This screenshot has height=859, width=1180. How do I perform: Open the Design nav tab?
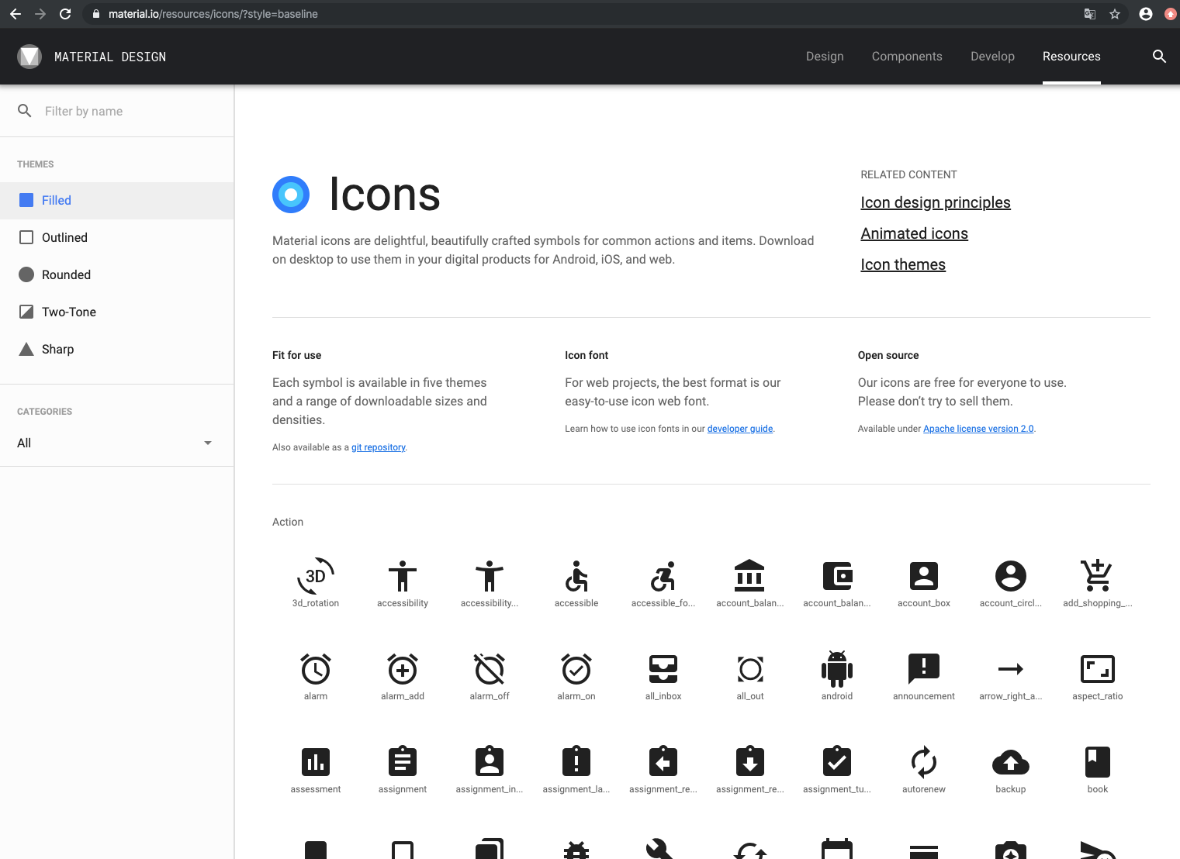point(825,57)
